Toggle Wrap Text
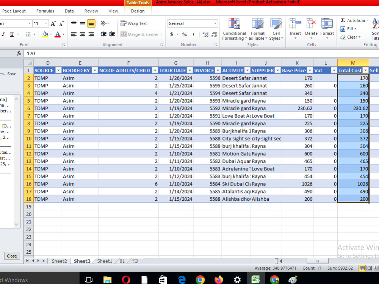The image size is (379, 284). [134, 23]
